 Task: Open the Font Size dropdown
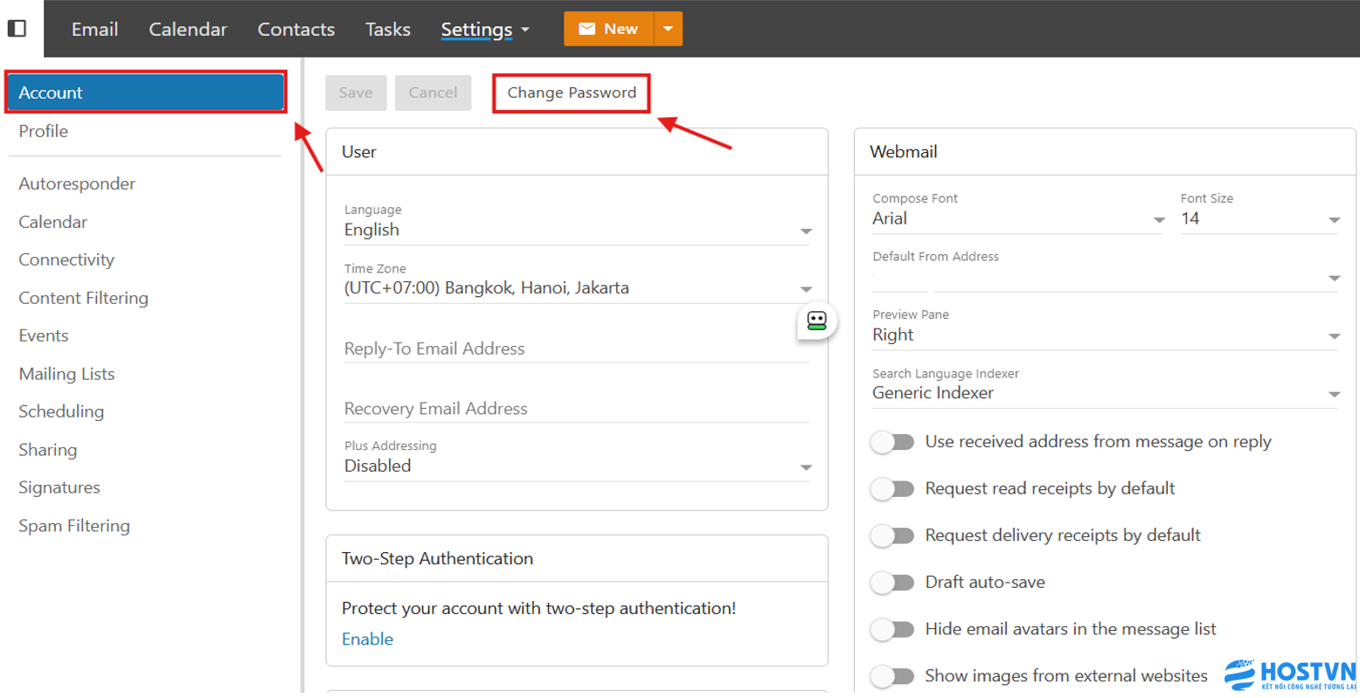(x=1333, y=220)
